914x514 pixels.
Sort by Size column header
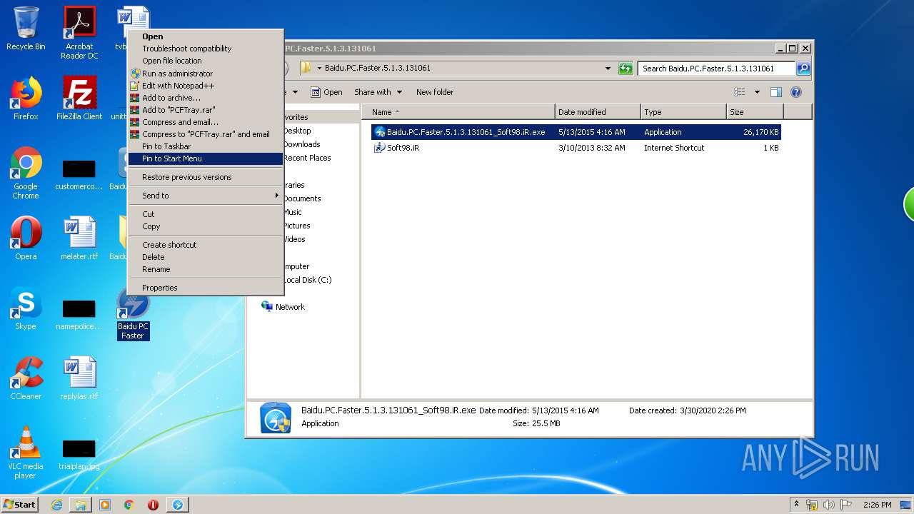pos(755,112)
